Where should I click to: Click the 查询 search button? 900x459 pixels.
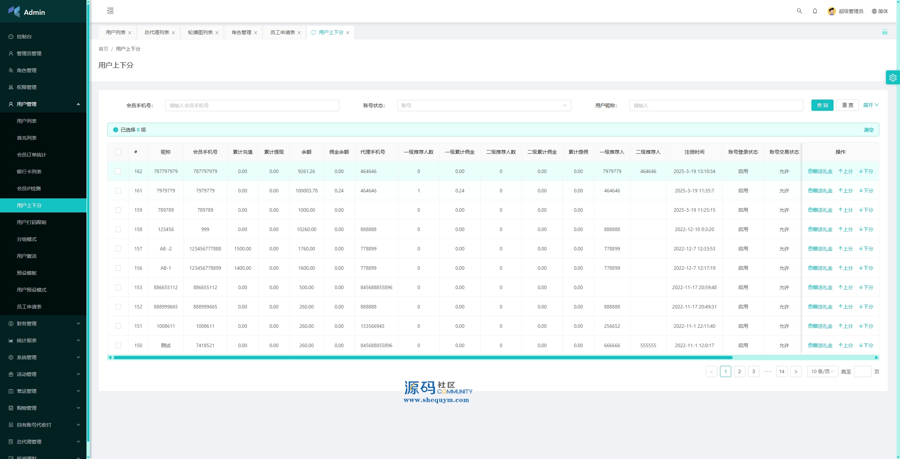(x=822, y=105)
